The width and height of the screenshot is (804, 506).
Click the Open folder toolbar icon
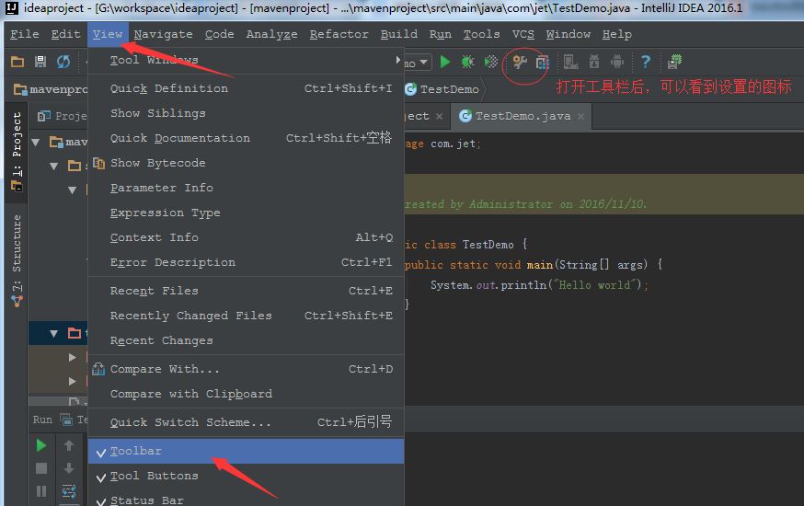click(17, 62)
